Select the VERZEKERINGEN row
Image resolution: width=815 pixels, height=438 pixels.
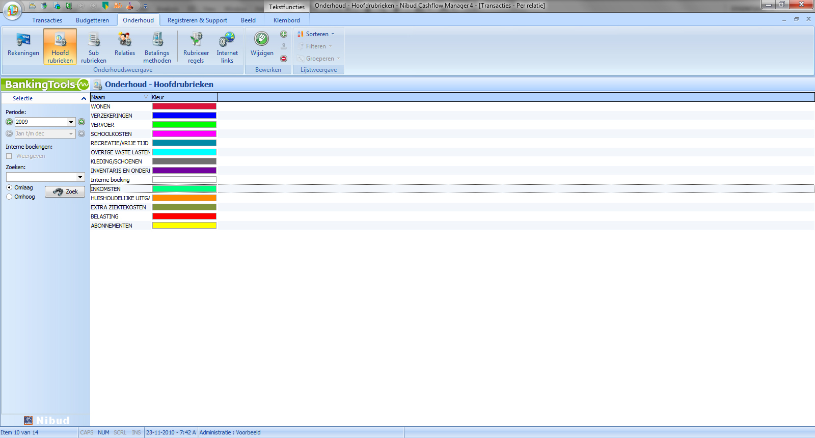point(452,116)
